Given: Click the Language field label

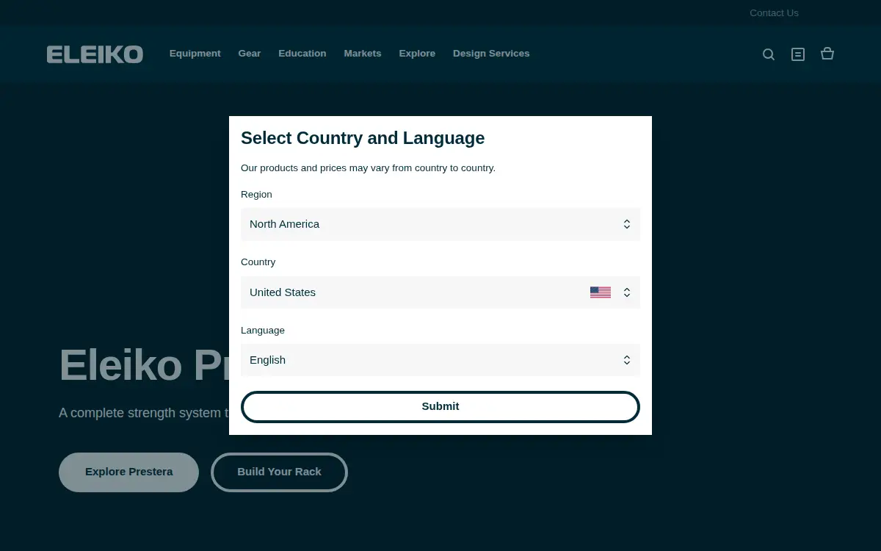Looking at the screenshot, I should (263, 331).
